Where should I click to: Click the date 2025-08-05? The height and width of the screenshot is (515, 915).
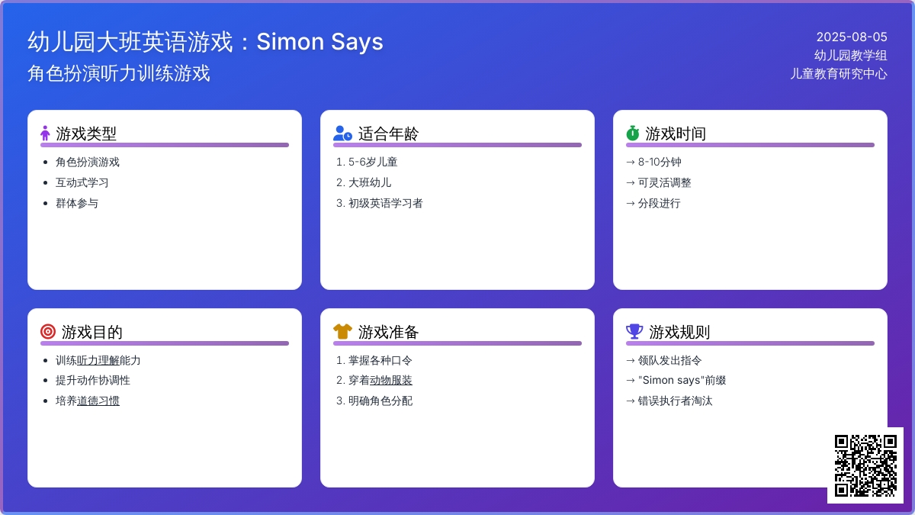[x=852, y=37]
